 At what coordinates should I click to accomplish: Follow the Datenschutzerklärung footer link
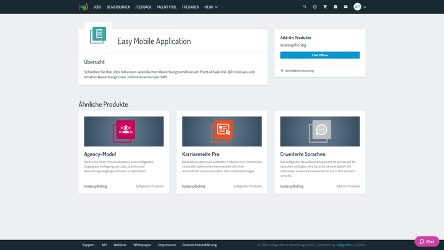click(199, 245)
